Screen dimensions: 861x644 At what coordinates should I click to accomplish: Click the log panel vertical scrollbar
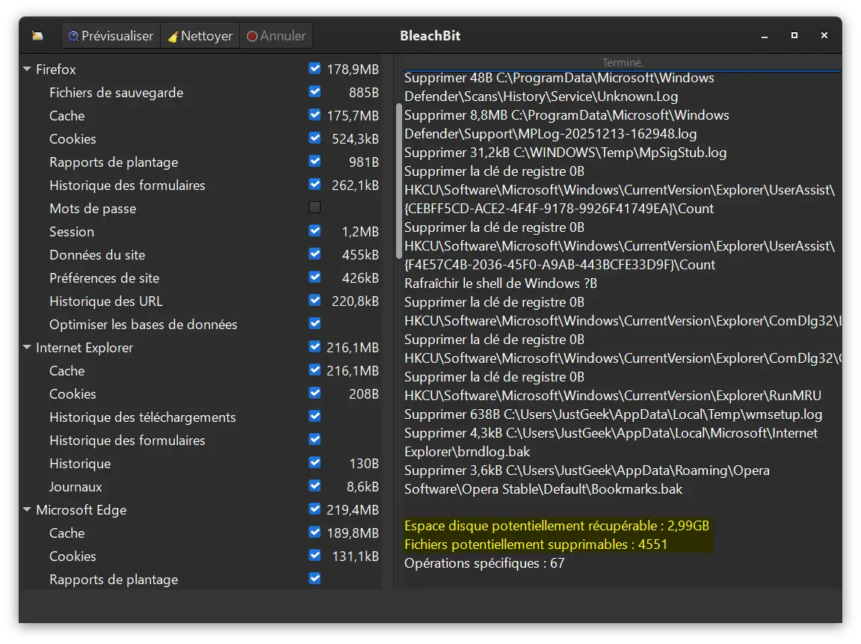coord(398,181)
